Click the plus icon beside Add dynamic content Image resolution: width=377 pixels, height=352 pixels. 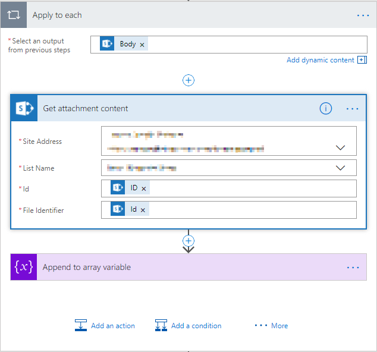(x=362, y=60)
